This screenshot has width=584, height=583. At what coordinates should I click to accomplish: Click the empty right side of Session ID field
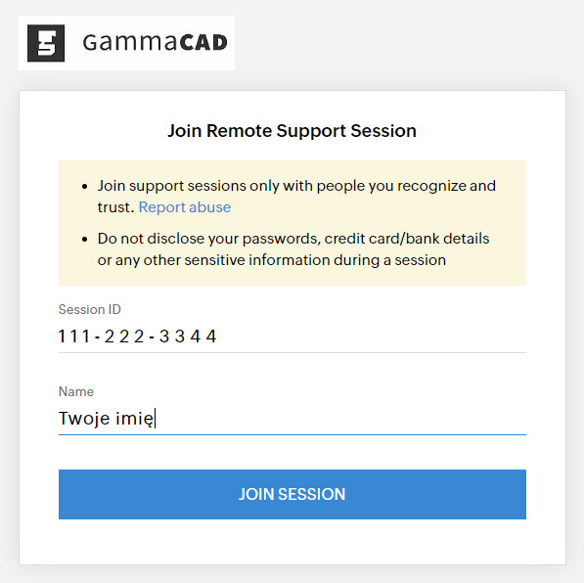click(373, 336)
